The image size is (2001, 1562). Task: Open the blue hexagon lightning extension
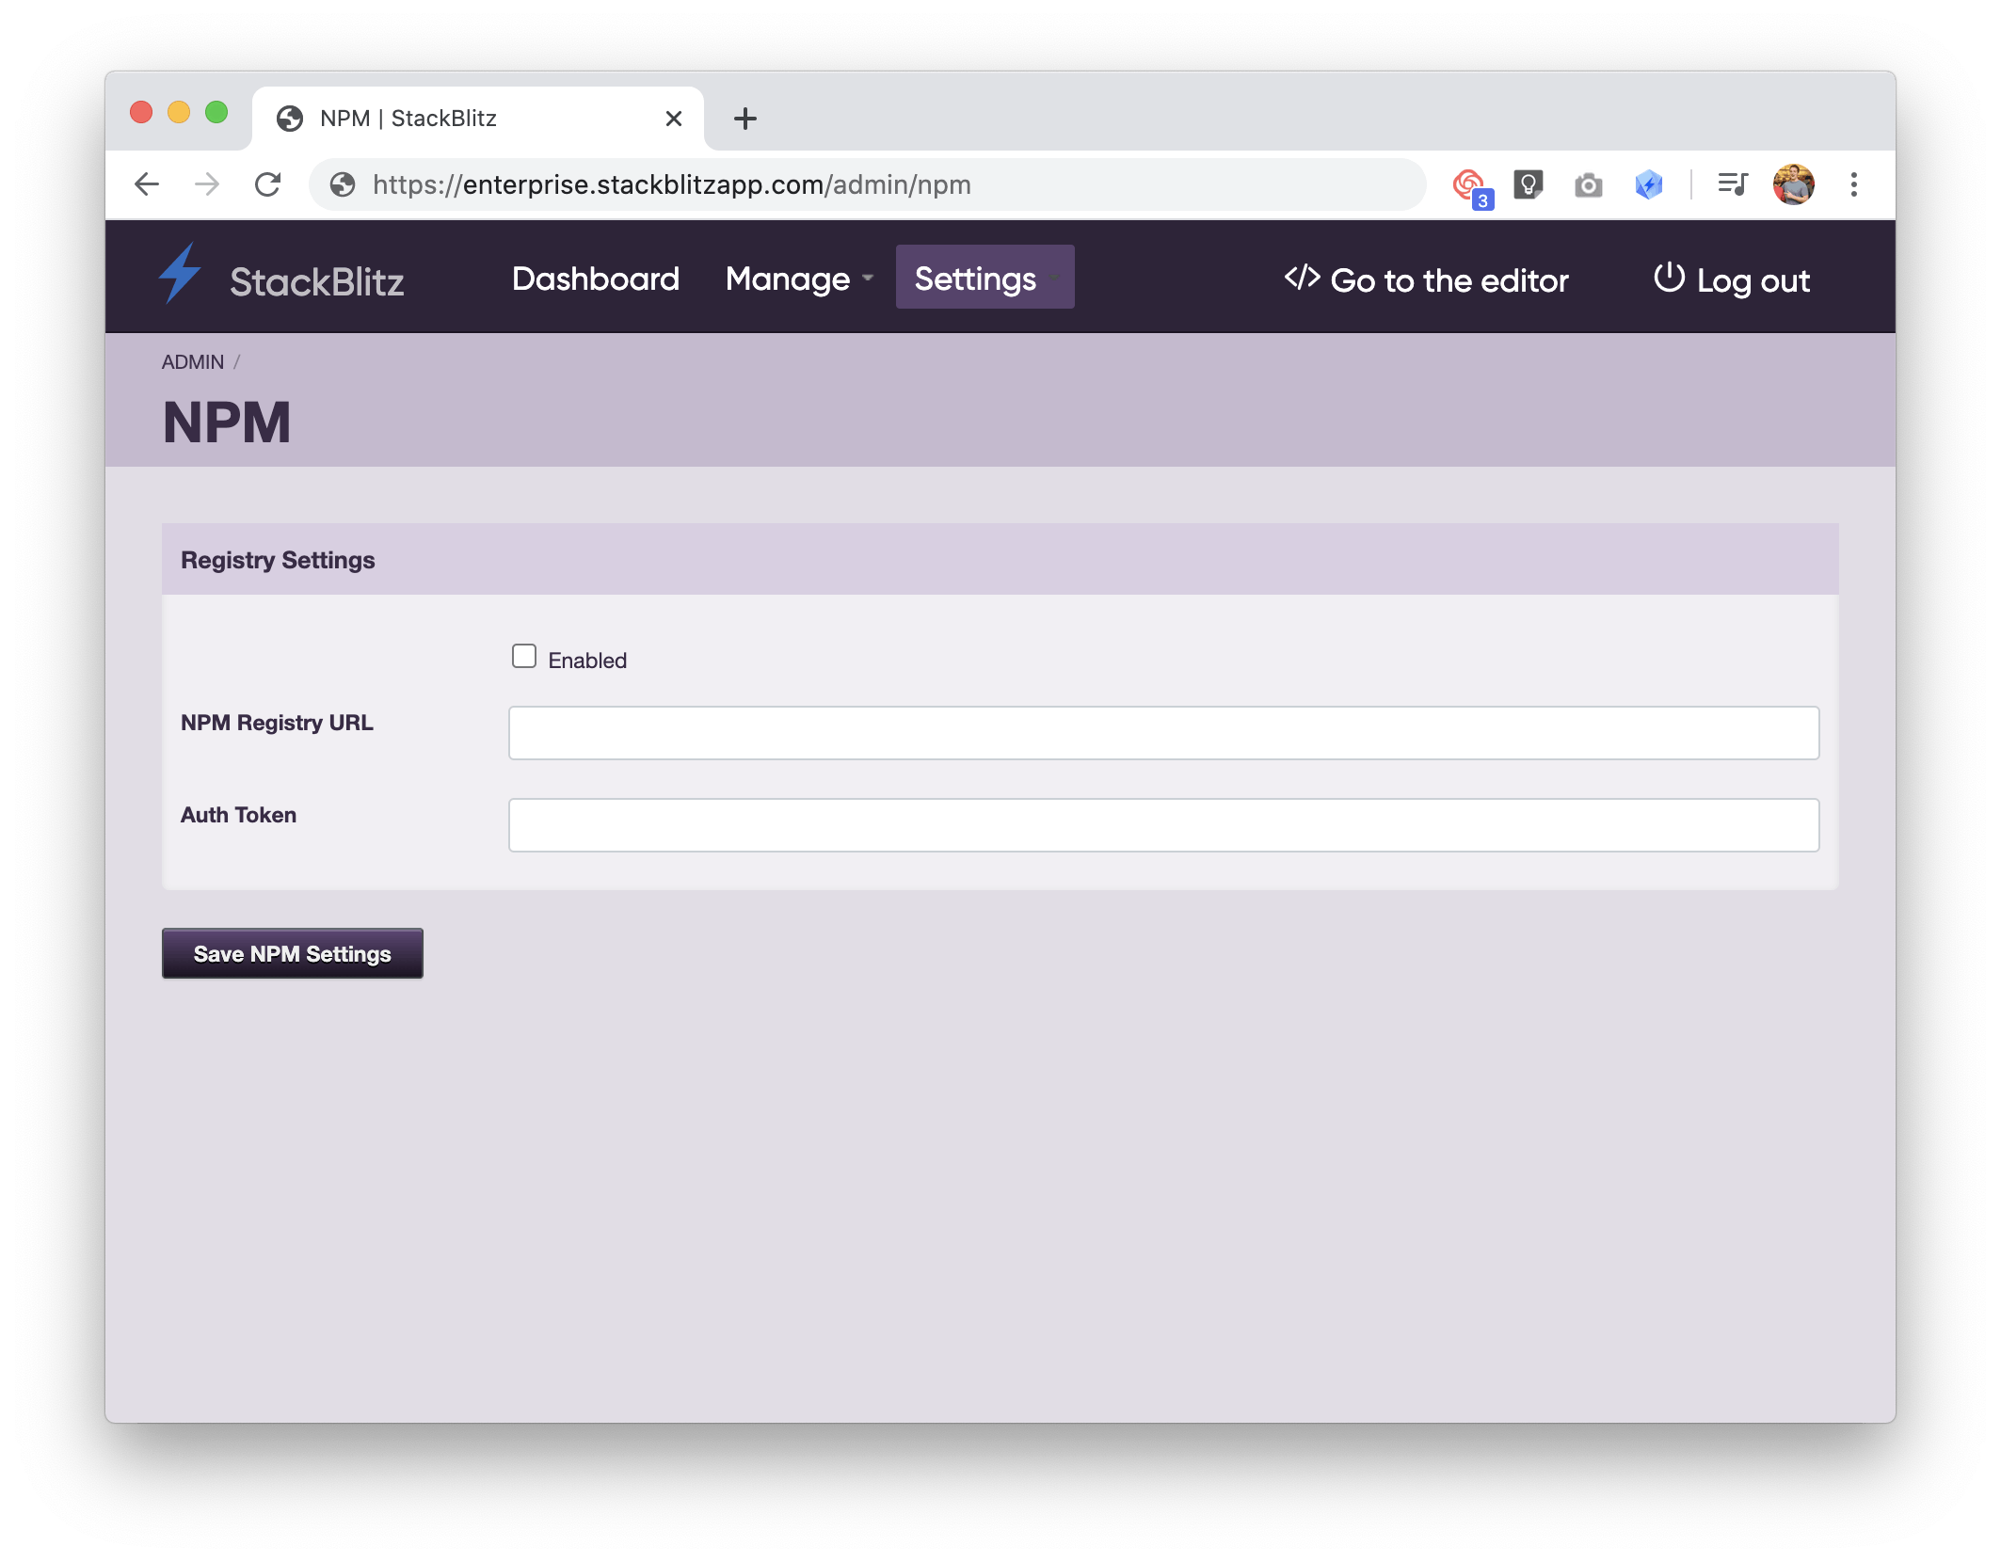pyautogui.click(x=1649, y=184)
